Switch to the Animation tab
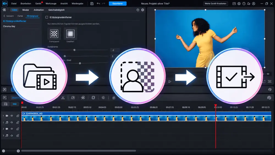 39,10
